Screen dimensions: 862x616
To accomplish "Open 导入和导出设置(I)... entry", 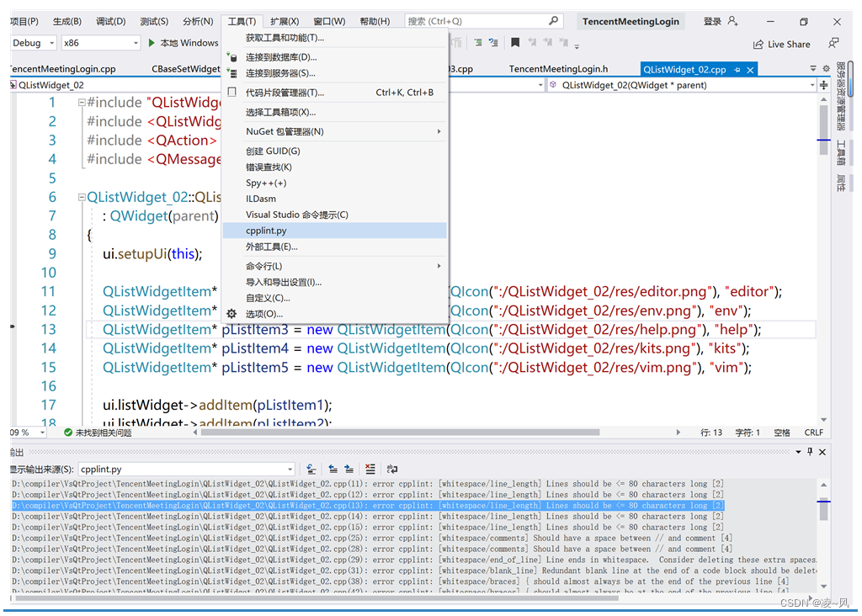I will (335, 282).
